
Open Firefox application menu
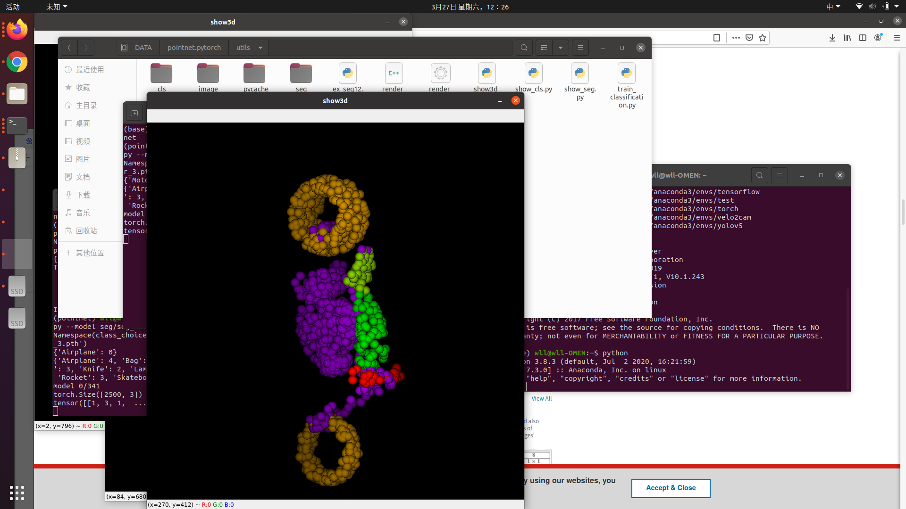point(897,38)
